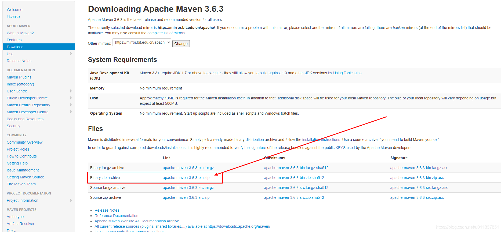Expand Plugin Developer Centre chevron

(x=71, y=98)
